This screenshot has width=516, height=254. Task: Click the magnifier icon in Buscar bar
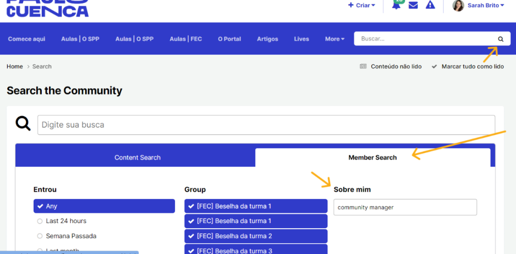(x=500, y=39)
